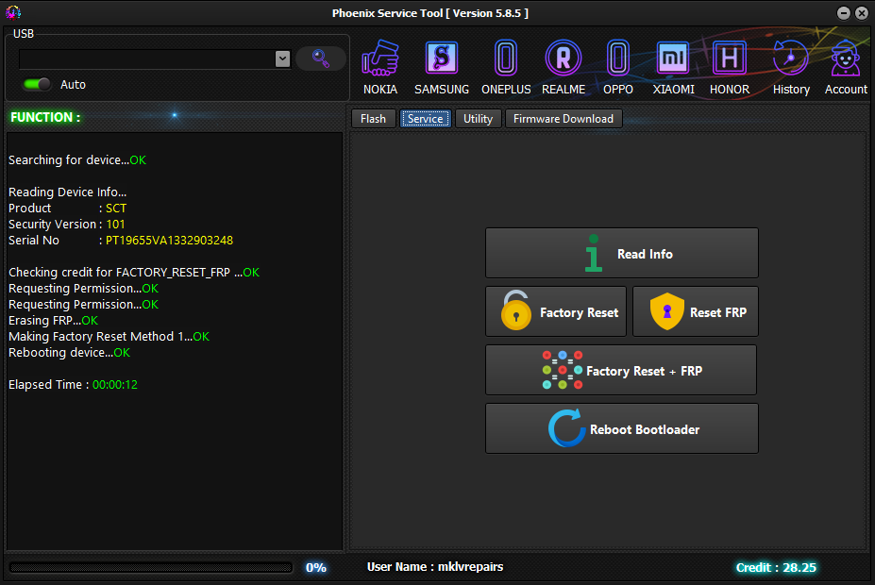Click the Read Info button
Viewport: 875px width, 585px height.
click(622, 253)
